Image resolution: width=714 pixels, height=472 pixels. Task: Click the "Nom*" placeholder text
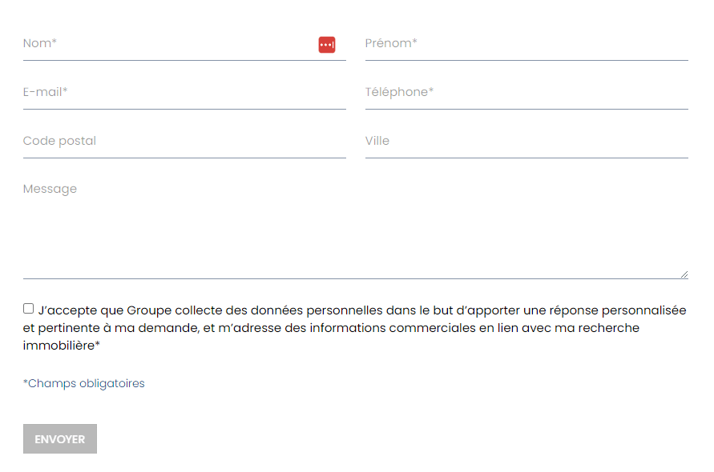coord(40,44)
